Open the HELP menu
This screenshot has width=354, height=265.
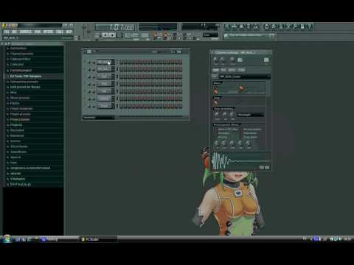point(69,32)
